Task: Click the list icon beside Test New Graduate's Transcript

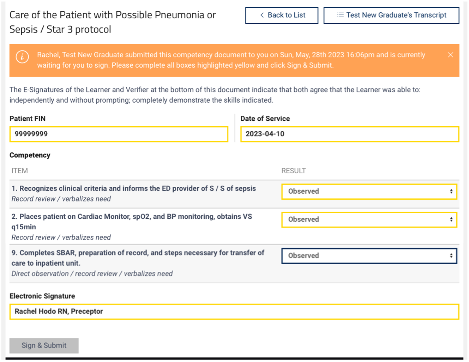Action: click(x=340, y=15)
